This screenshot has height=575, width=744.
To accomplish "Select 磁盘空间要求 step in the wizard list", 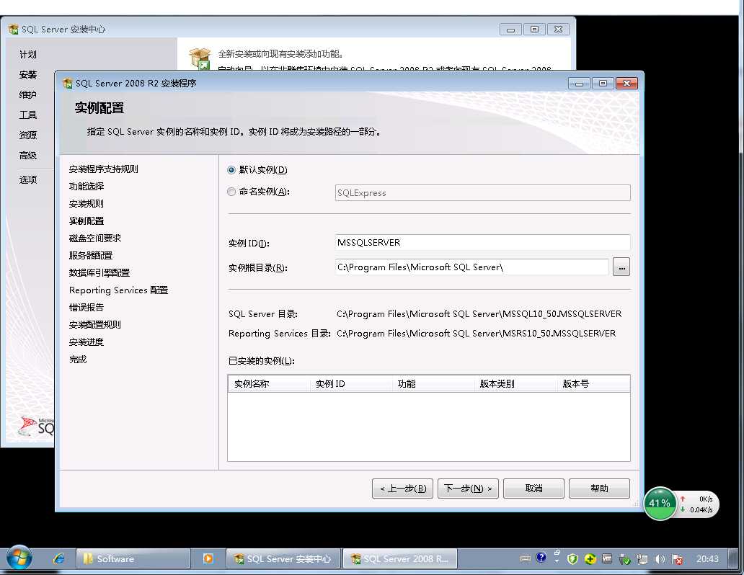I will pos(95,239).
